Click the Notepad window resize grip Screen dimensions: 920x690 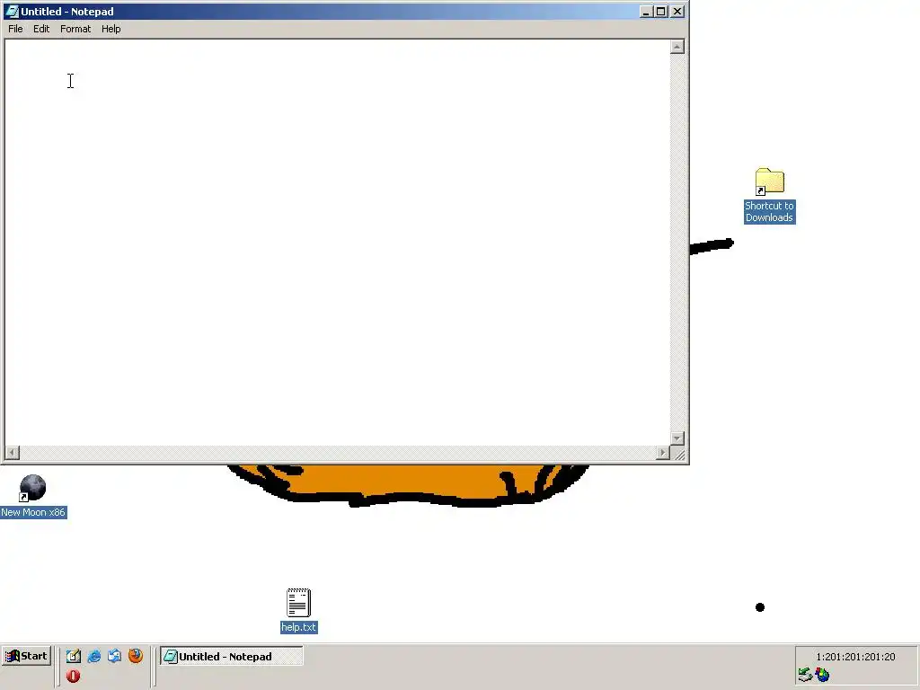pos(678,454)
